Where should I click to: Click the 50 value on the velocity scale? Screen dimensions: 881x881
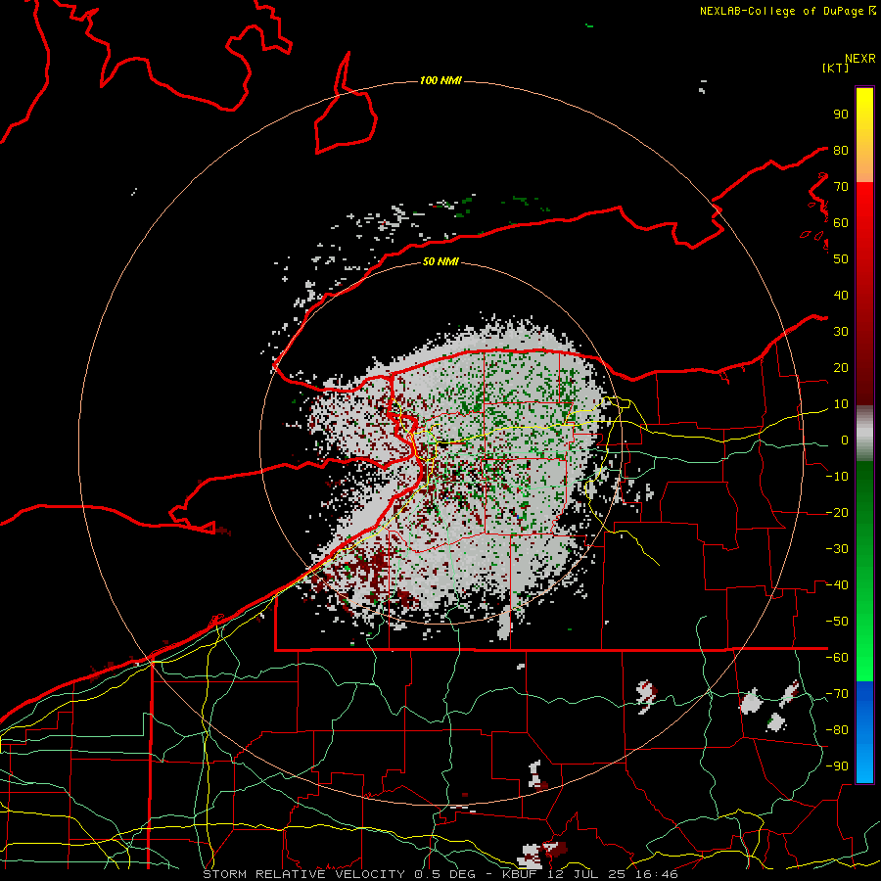click(x=841, y=259)
